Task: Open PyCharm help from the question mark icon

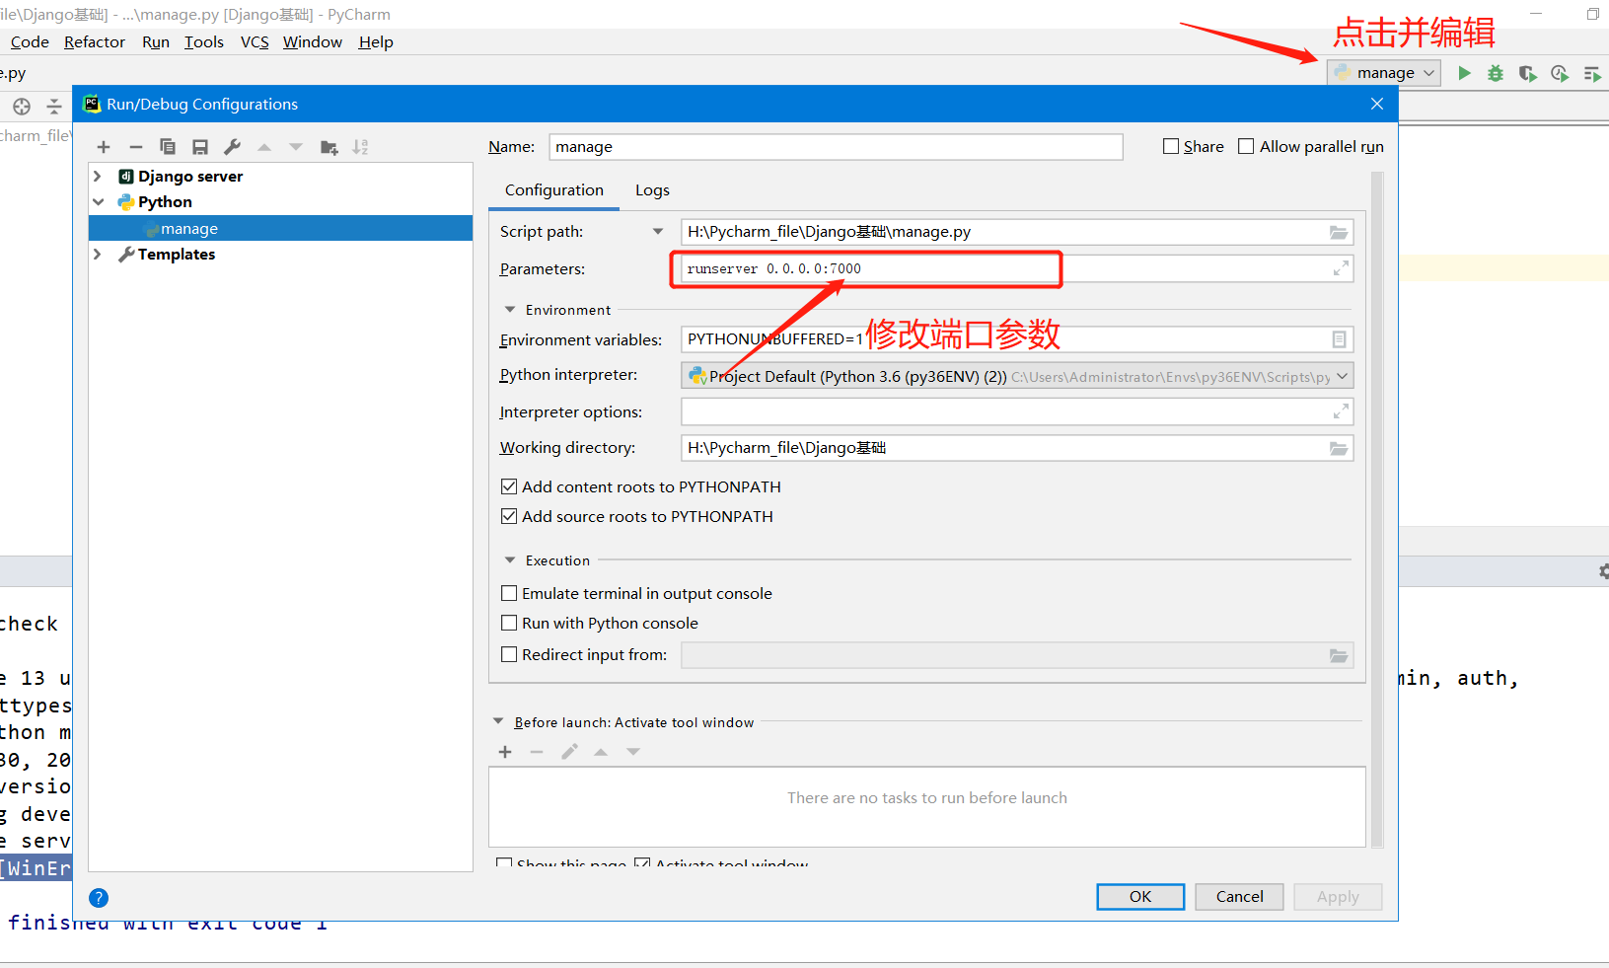Action: click(x=99, y=897)
